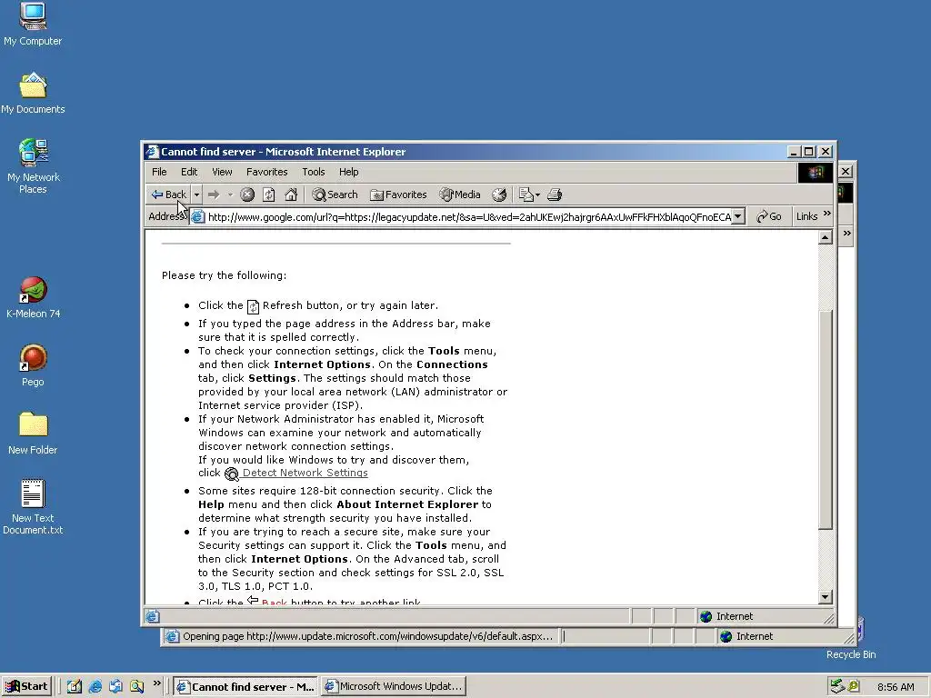
Task: Click the Detect Network Settings link
Action: point(305,473)
